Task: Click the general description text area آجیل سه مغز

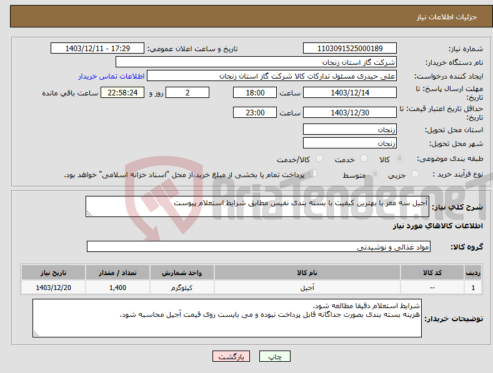Action: pos(257,206)
